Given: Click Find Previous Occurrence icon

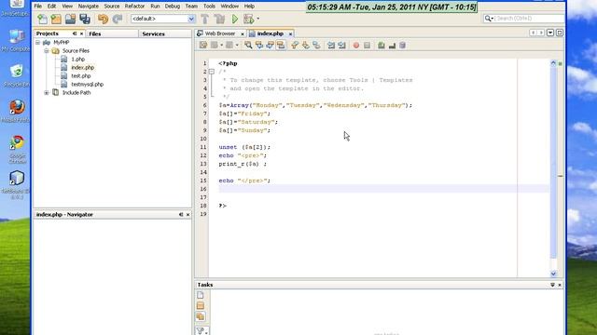Looking at the screenshot, I should (259, 46).
